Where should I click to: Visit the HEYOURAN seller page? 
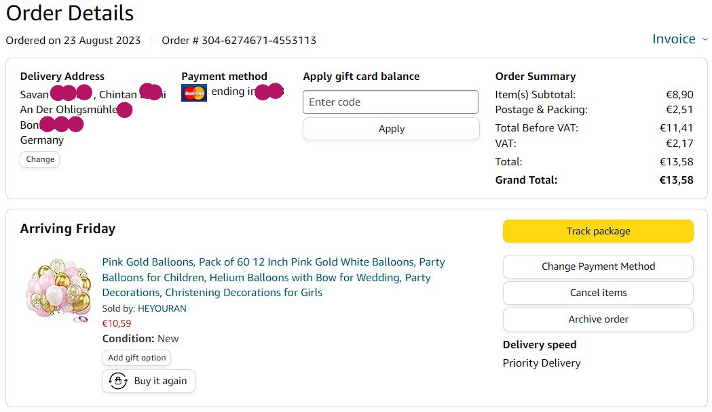point(162,308)
